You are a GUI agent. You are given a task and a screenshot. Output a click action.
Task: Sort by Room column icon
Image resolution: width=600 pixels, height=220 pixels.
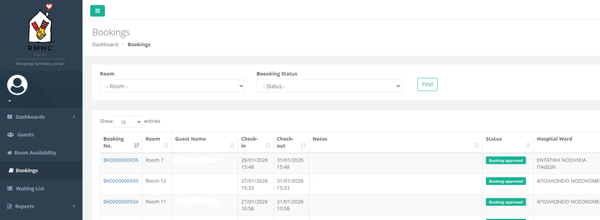coord(166,146)
